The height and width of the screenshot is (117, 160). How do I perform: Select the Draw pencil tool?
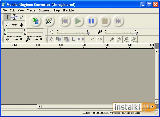click(22, 17)
